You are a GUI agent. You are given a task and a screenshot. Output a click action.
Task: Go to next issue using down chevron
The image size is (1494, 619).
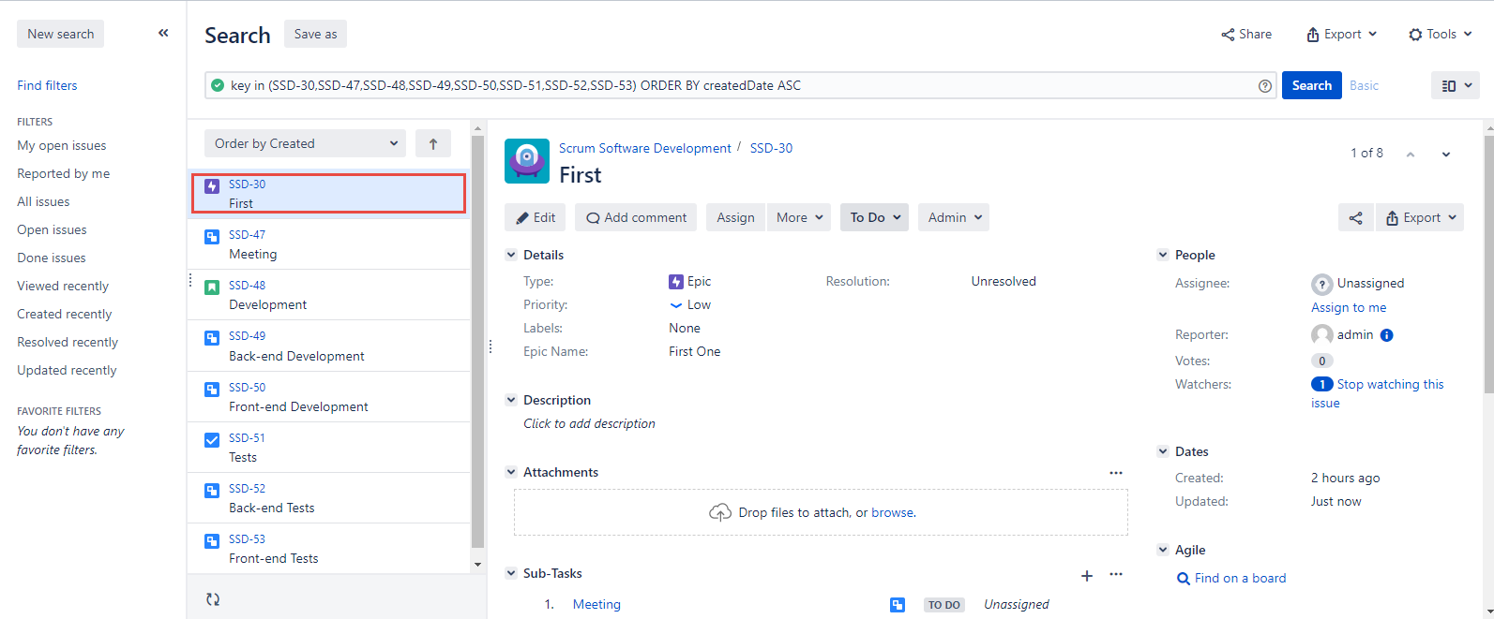click(x=1445, y=155)
